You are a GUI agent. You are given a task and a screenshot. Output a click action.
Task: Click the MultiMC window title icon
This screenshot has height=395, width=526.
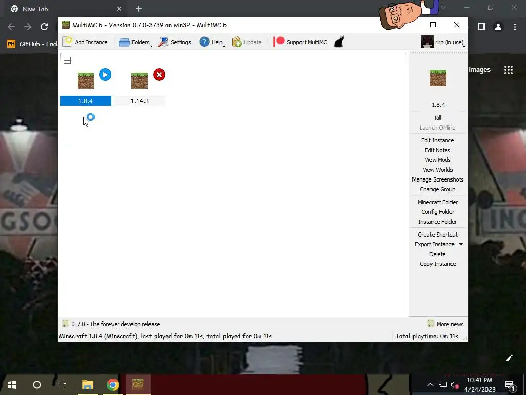click(66, 25)
